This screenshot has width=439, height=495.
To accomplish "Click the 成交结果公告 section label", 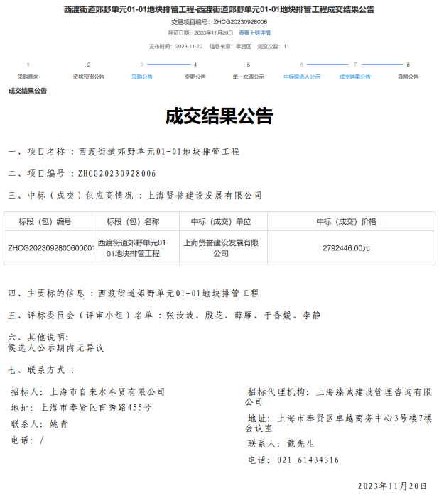I will [x=28, y=91].
